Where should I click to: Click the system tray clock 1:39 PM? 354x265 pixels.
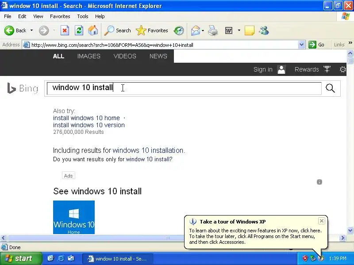[338, 258]
